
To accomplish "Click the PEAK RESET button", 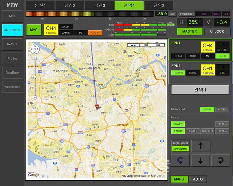I will [187, 14].
